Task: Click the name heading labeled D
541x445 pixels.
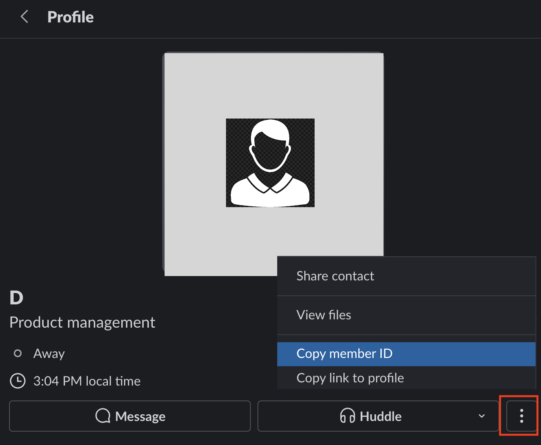Action: [16, 297]
